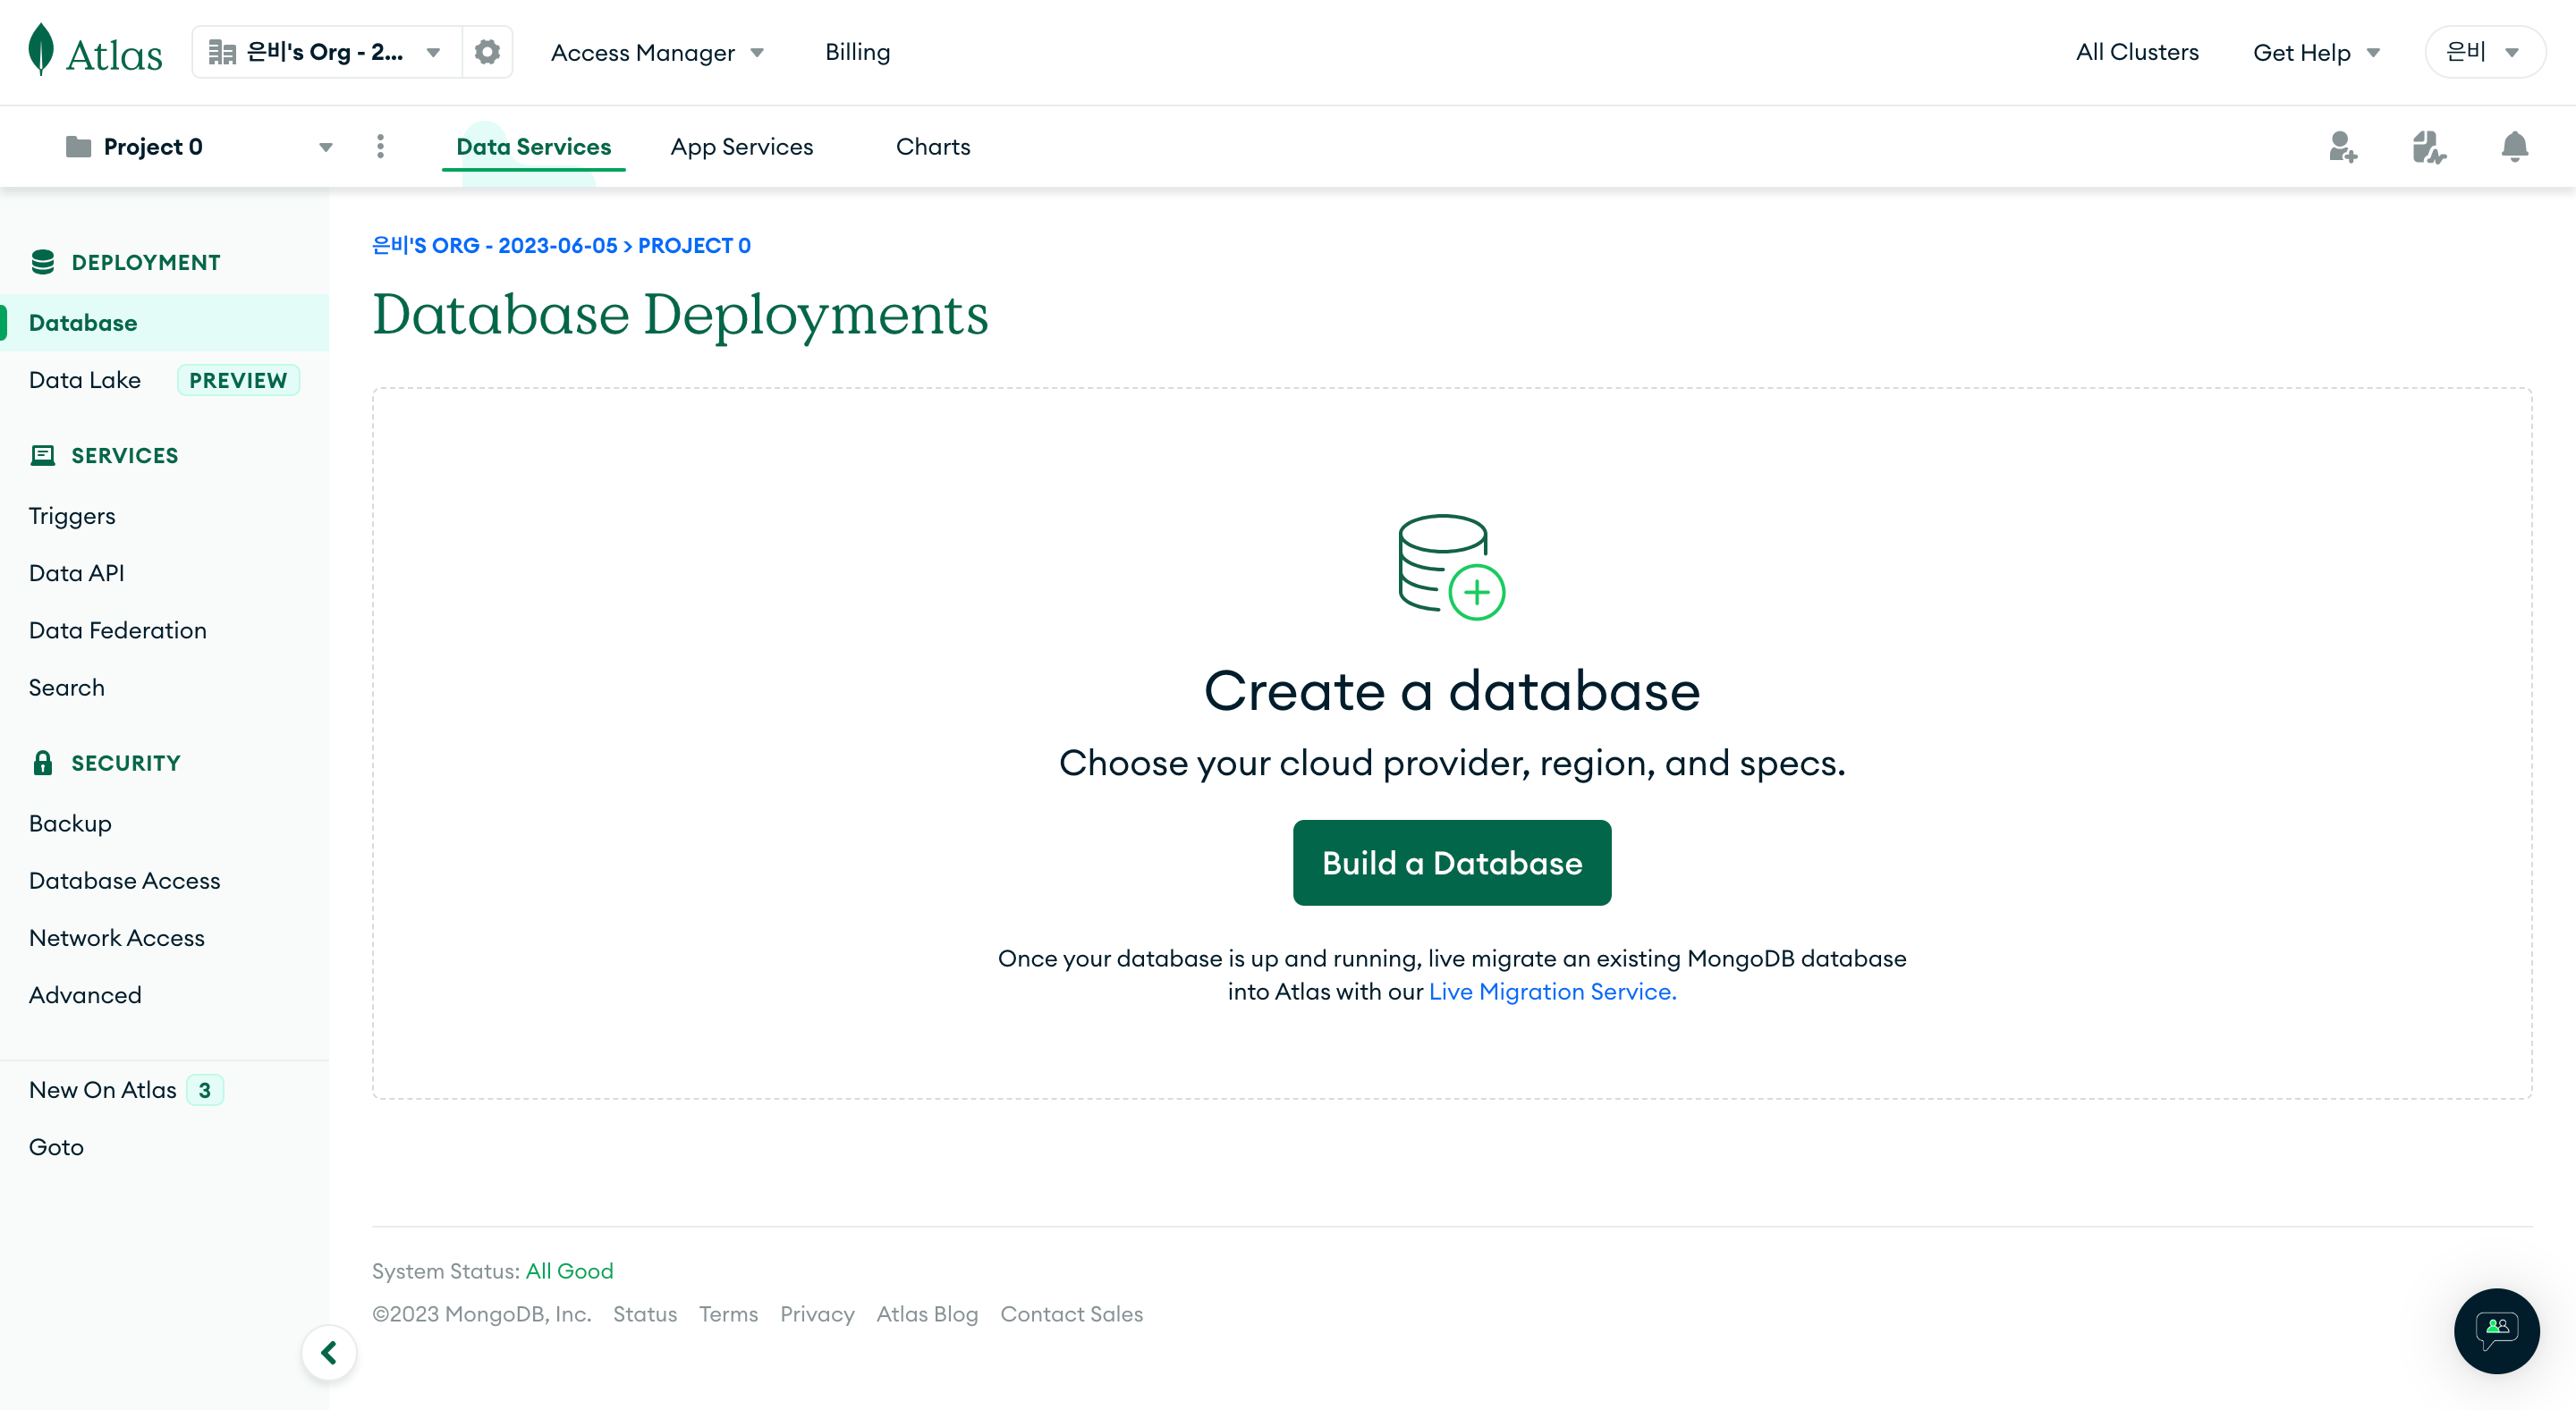Image resolution: width=2576 pixels, height=1410 pixels.
Task: Click the database plus illustration icon
Action: (1451, 567)
